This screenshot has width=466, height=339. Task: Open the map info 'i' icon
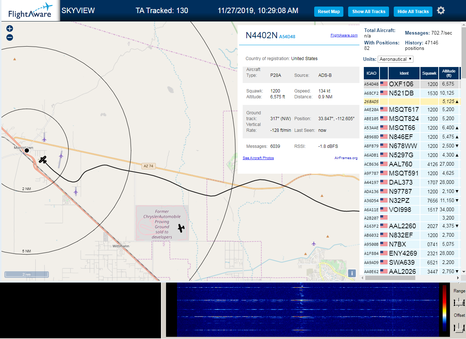(x=352, y=273)
